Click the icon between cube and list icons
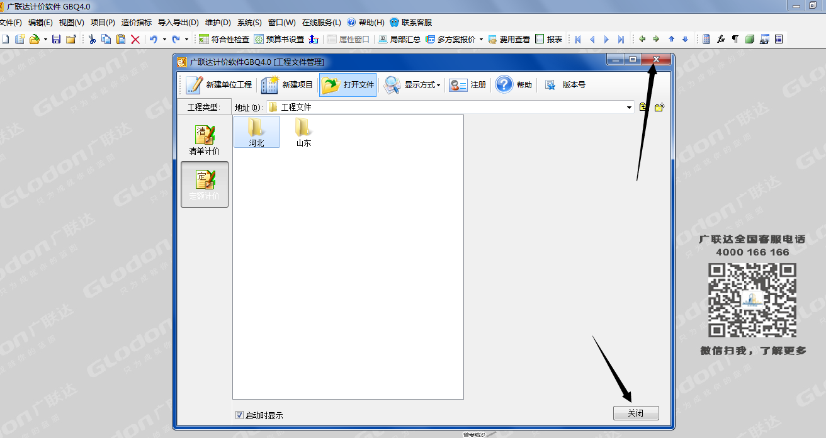 (x=764, y=39)
